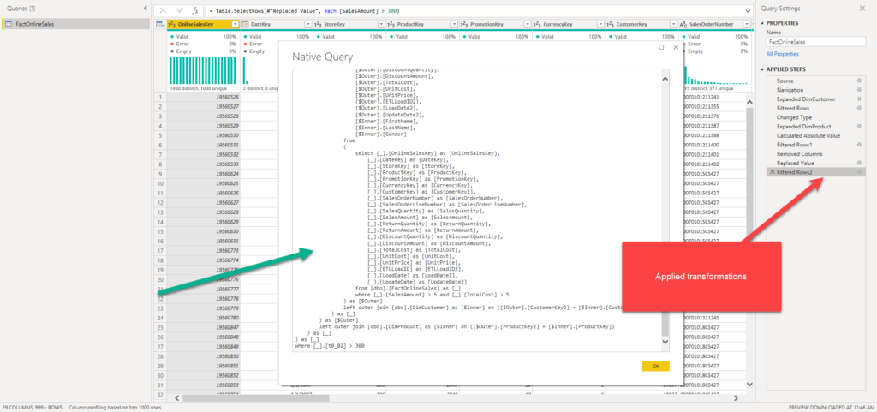Close the Query Settings pane
Image resolution: width=877 pixels, height=412 pixels.
(862, 9)
